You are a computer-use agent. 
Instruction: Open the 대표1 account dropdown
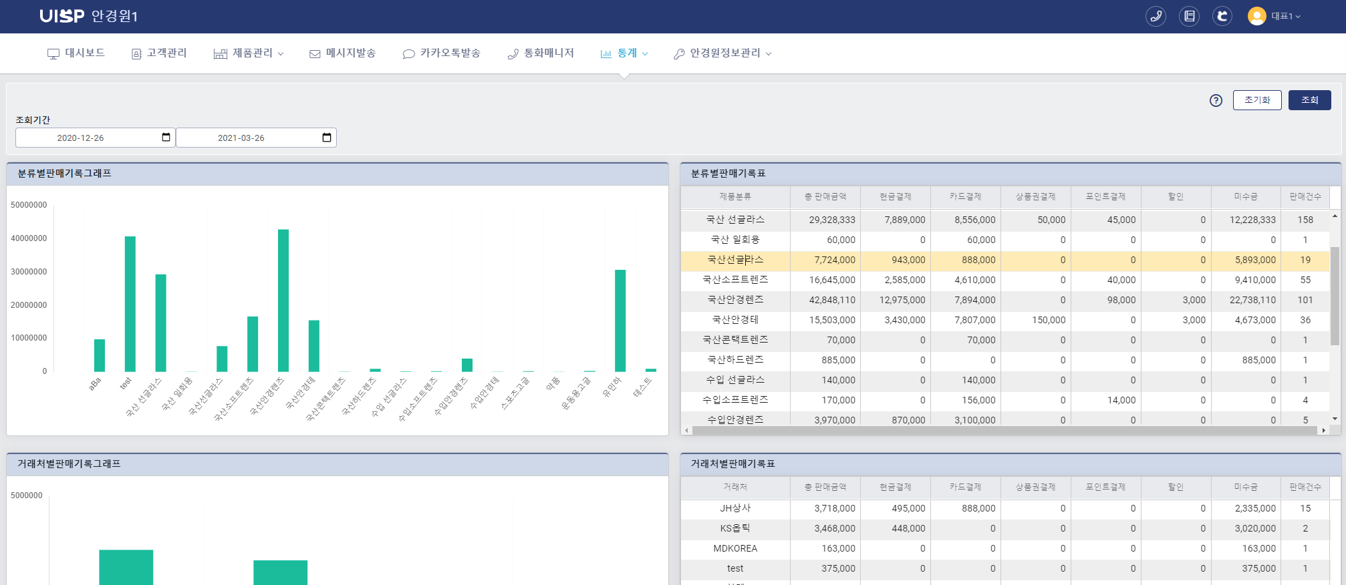(x=1286, y=16)
